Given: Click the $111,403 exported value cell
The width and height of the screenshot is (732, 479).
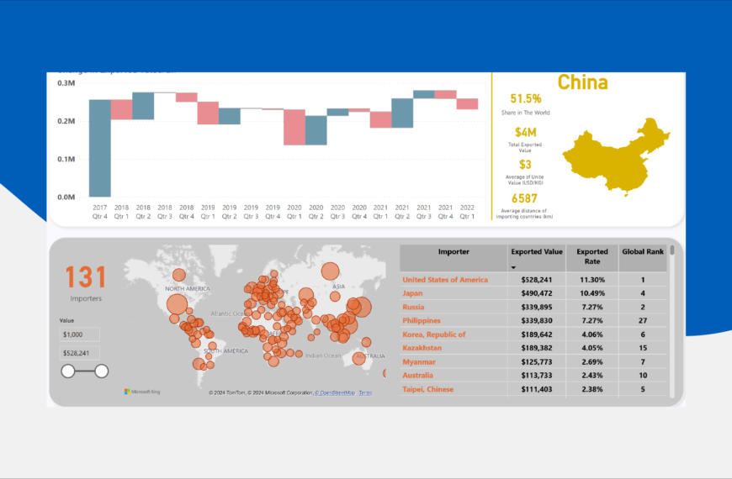Looking at the screenshot, I should 537,389.
